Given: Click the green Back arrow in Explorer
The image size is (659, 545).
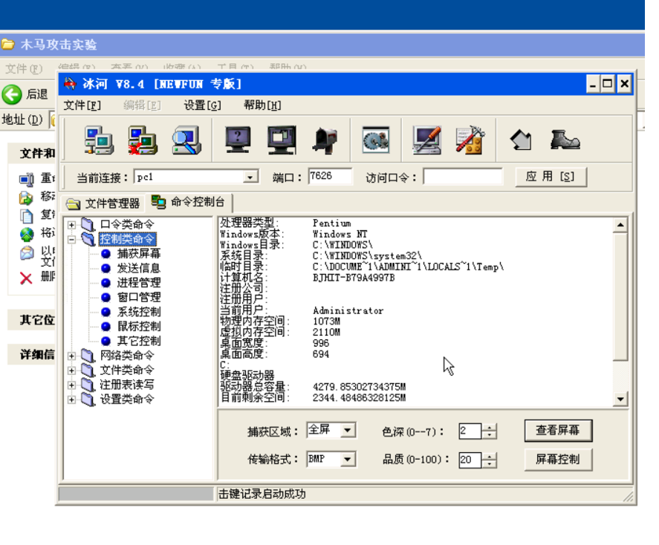Looking at the screenshot, I should (12, 94).
